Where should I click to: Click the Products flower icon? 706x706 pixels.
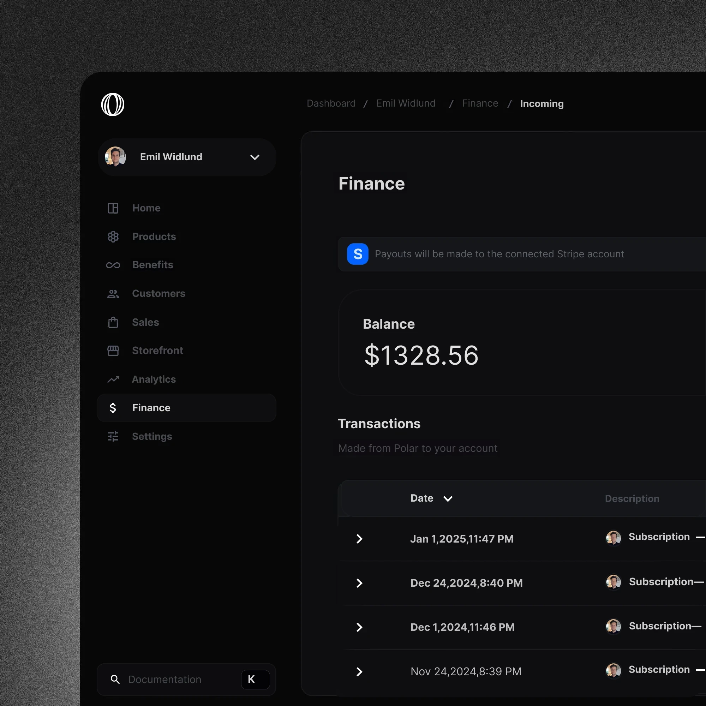tap(113, 237)
